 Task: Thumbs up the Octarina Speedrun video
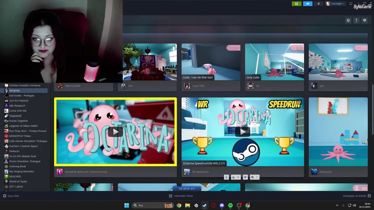(x=235, y=177)
